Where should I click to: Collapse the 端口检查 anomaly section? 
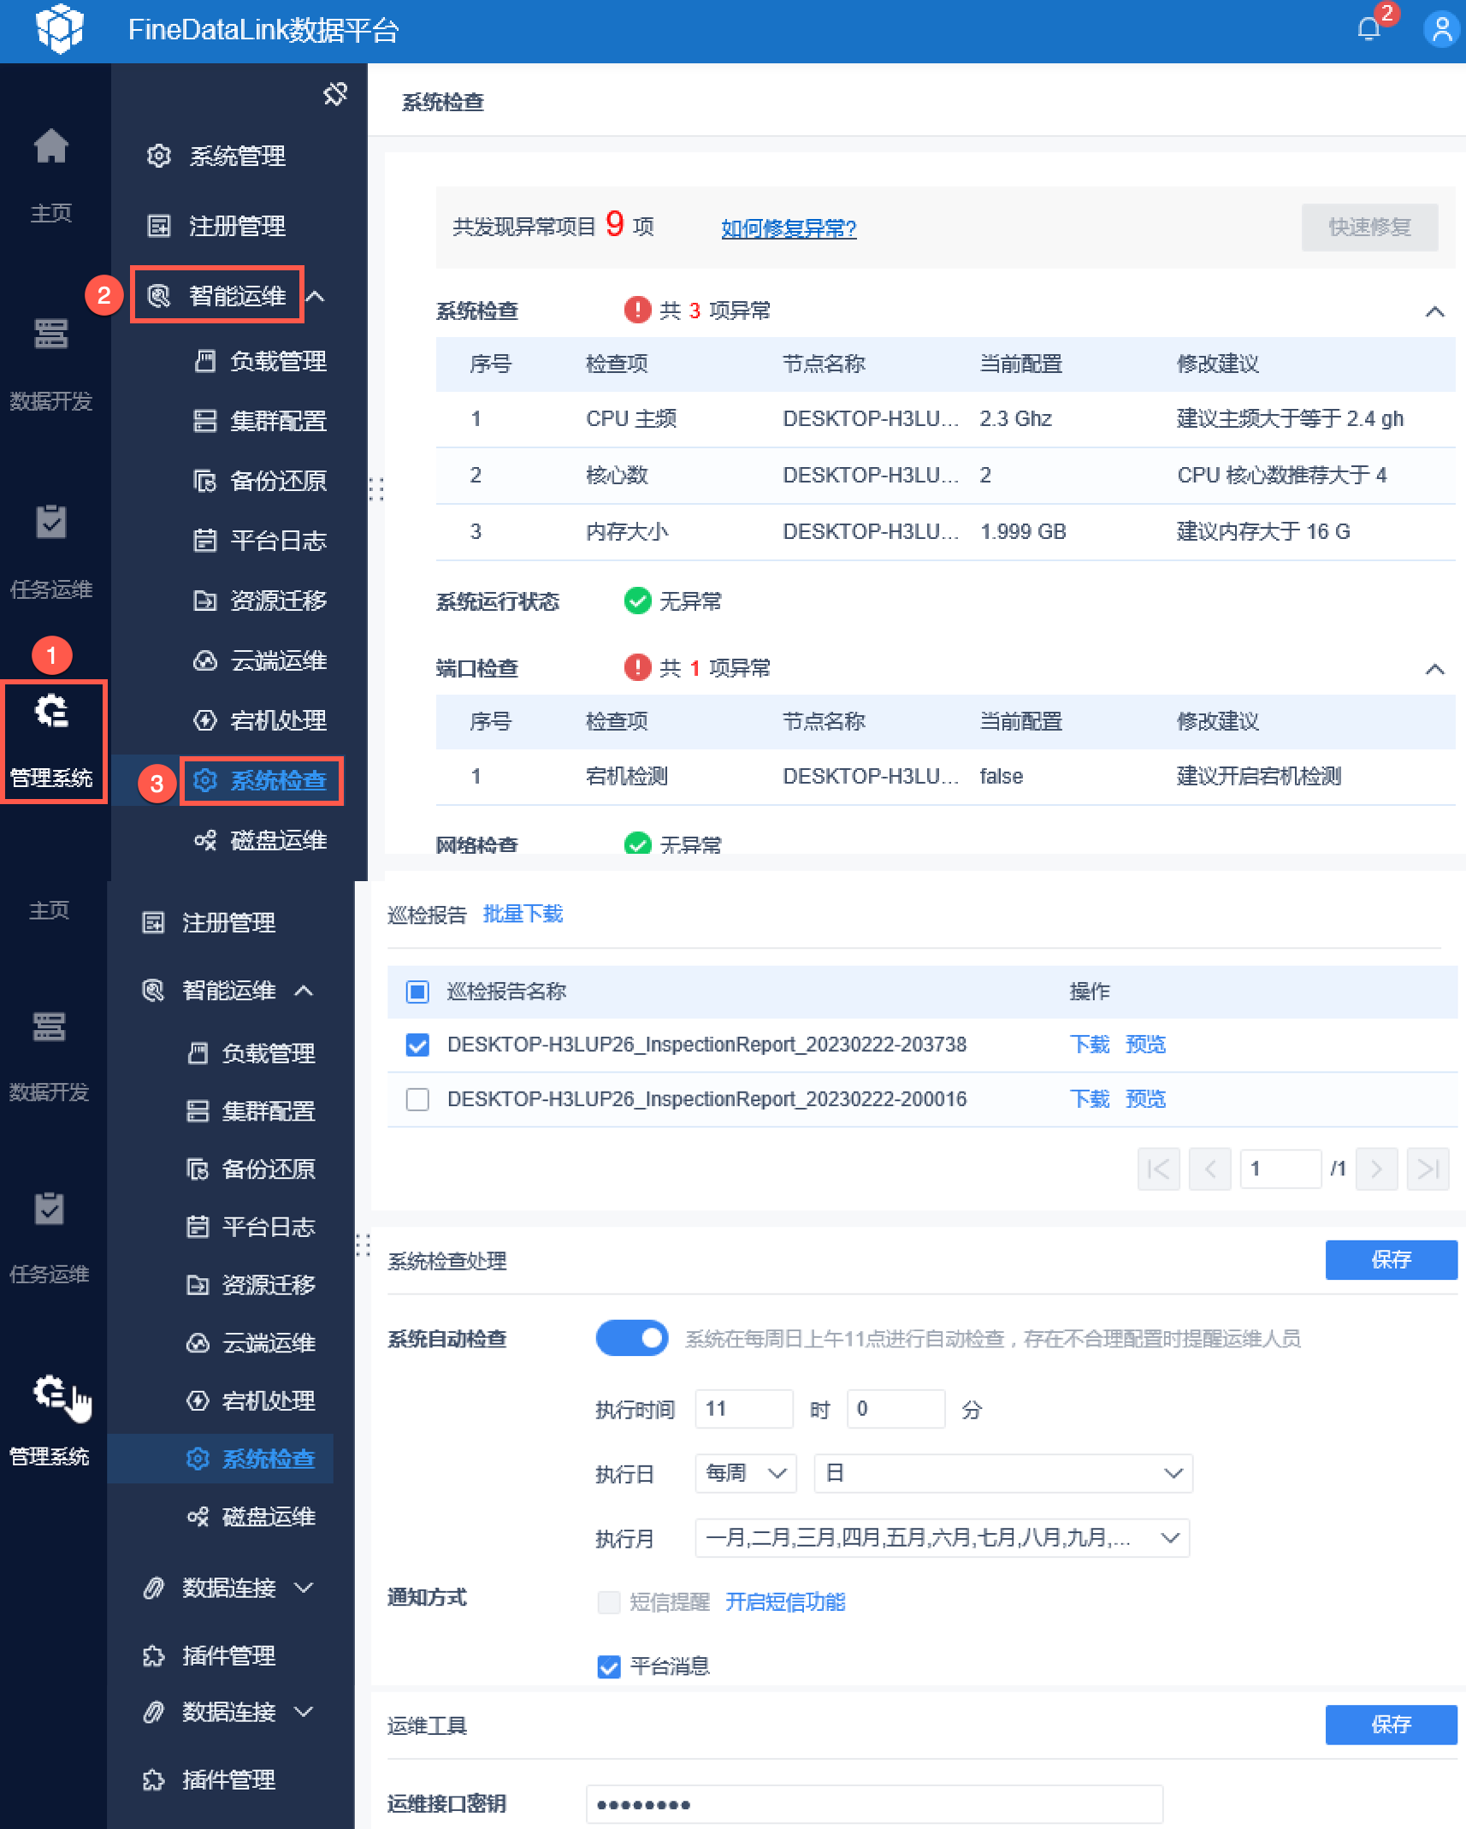[1435, 669]
